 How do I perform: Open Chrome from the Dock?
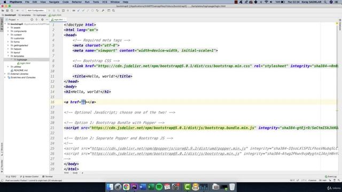pyautogui.click(x=126, y=187)
